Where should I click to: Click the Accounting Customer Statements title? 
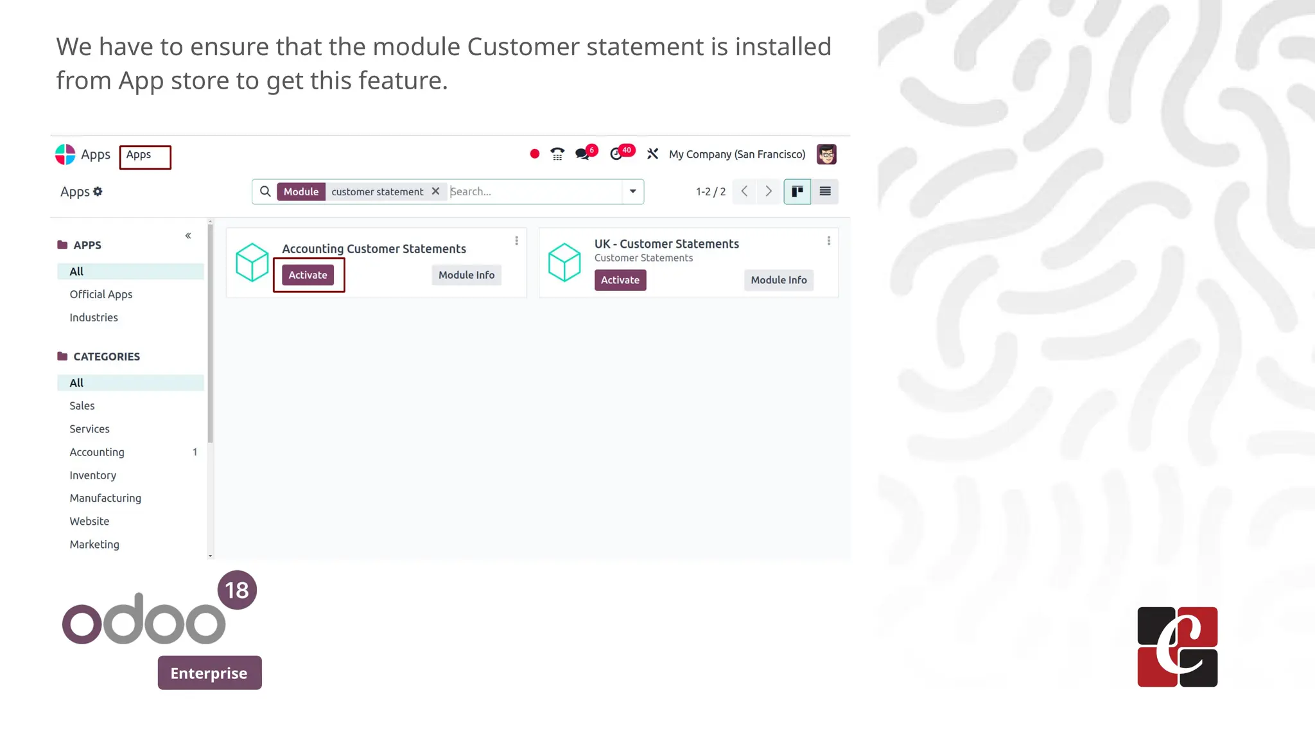[374, 249]
